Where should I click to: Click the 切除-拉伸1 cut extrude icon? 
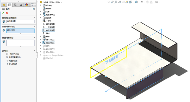pos(44,52)
